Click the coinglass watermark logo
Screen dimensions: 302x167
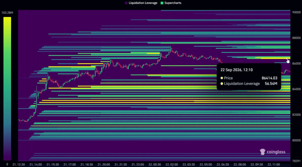pos(273,152)
